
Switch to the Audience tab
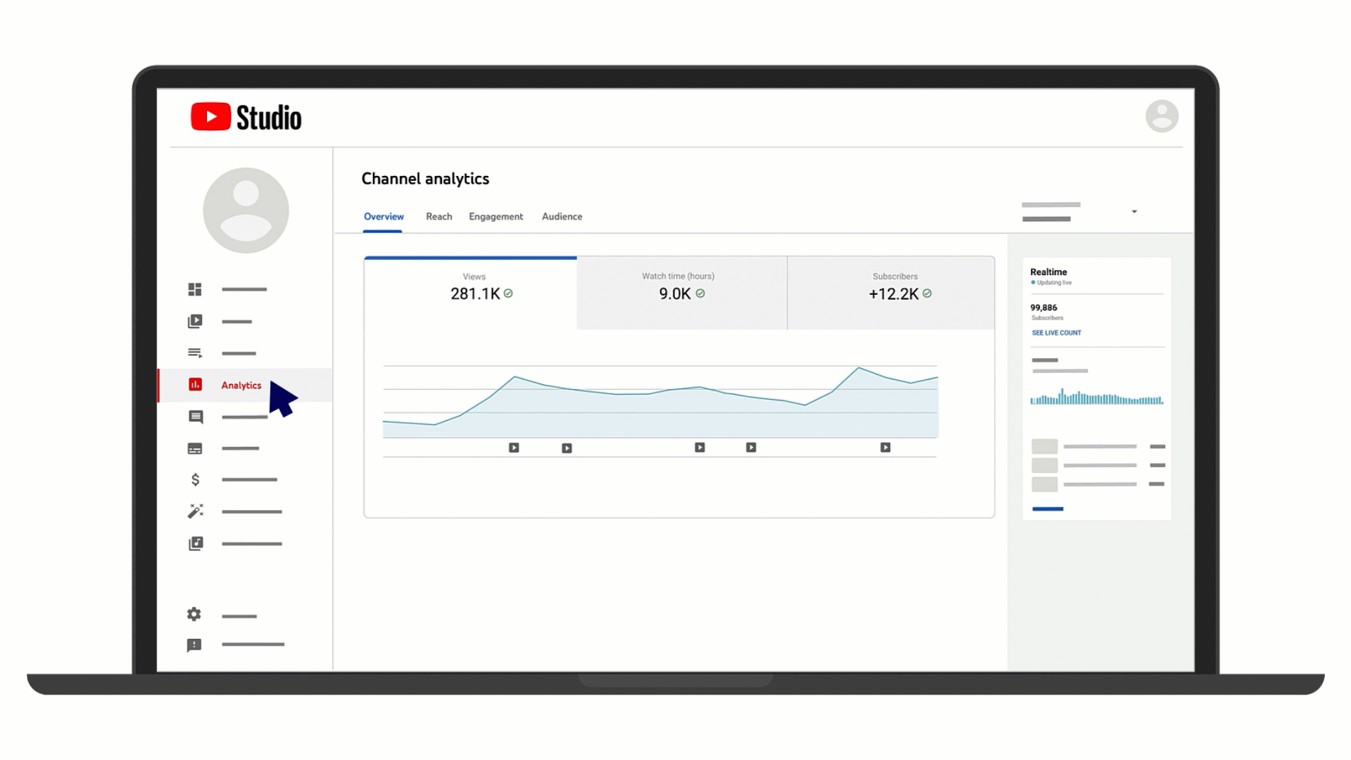(562, 217)
